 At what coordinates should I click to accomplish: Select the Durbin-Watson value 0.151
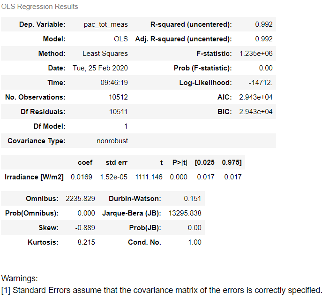193,199
